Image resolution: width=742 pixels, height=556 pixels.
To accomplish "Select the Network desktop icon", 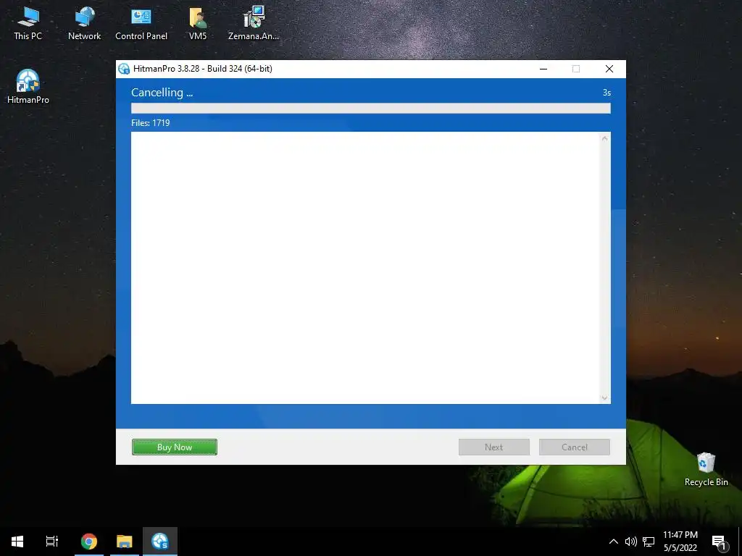I will click(84, 23).
